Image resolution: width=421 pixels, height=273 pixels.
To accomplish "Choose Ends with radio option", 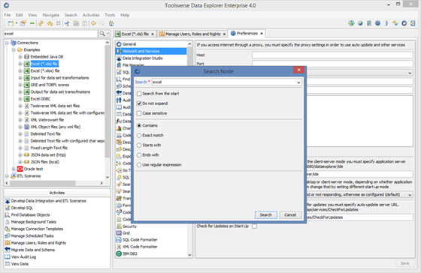I will (139, 154).
